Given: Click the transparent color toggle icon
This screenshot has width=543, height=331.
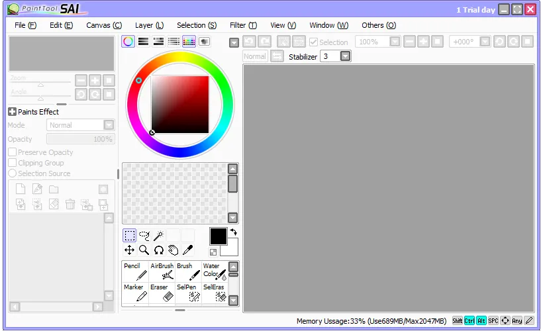Looking at the screenshot, I should [213, 252].
